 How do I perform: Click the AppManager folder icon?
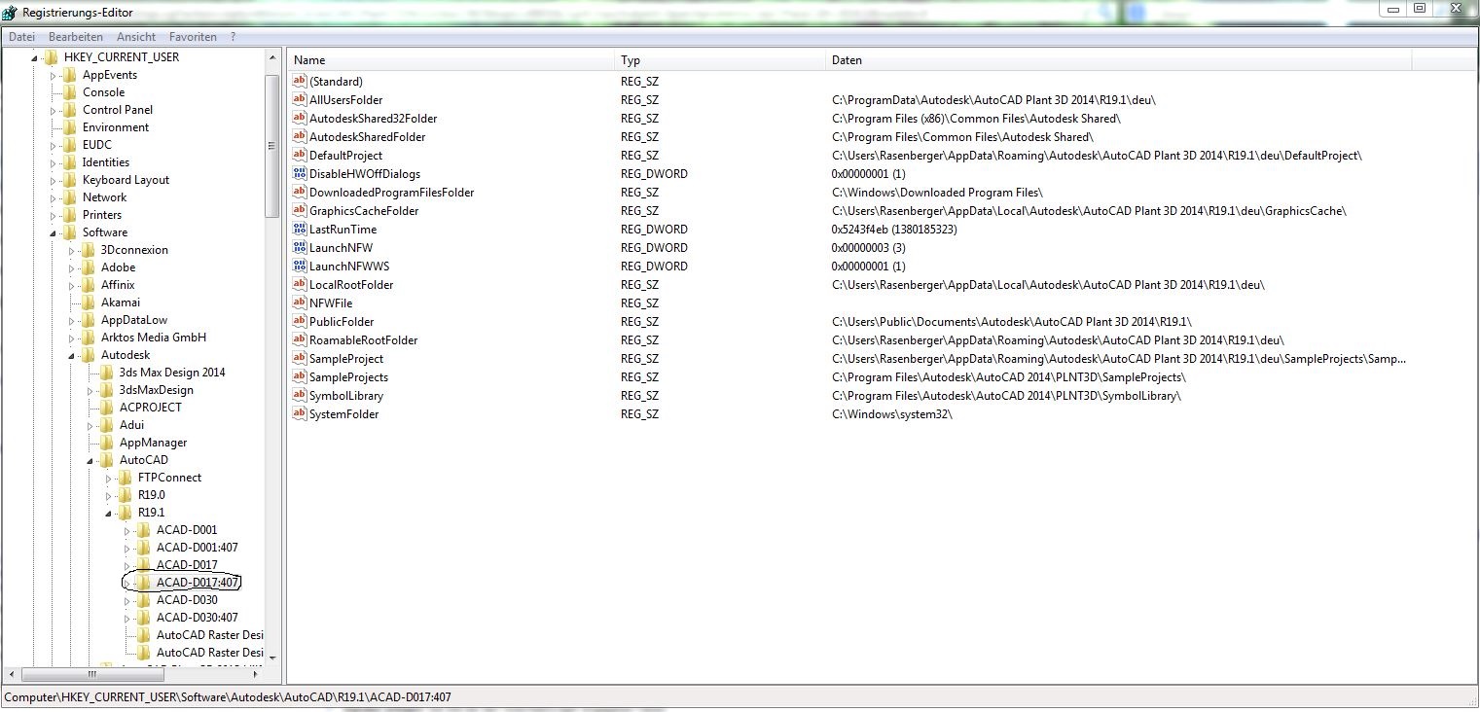click(107, 443)
